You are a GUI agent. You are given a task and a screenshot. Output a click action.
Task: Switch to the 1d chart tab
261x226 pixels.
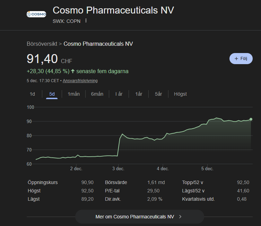point(32,94)
